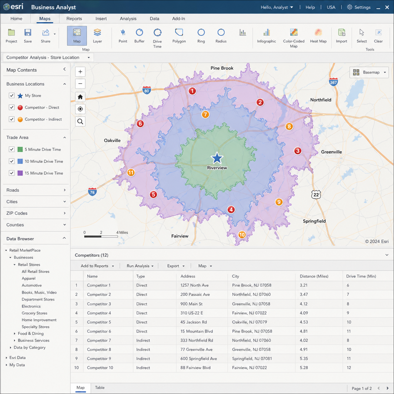394x394 pixels.
Task: Uncheck 5 Minute Drive Time
Action: (x=12, y=149)
